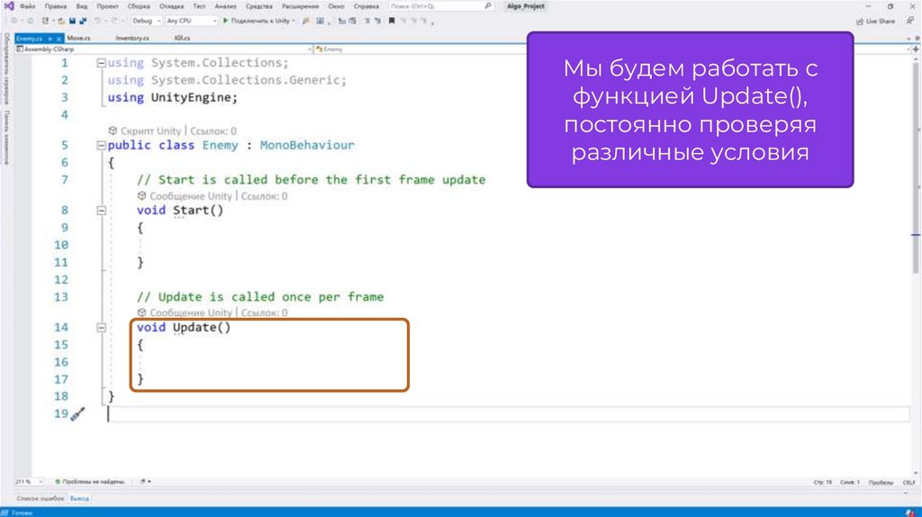
Task: Click the bookmark icon in toolbar
Action: pos(392,21)
